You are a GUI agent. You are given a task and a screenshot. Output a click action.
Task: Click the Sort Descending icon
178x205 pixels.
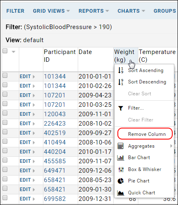[x=121, y=82]
